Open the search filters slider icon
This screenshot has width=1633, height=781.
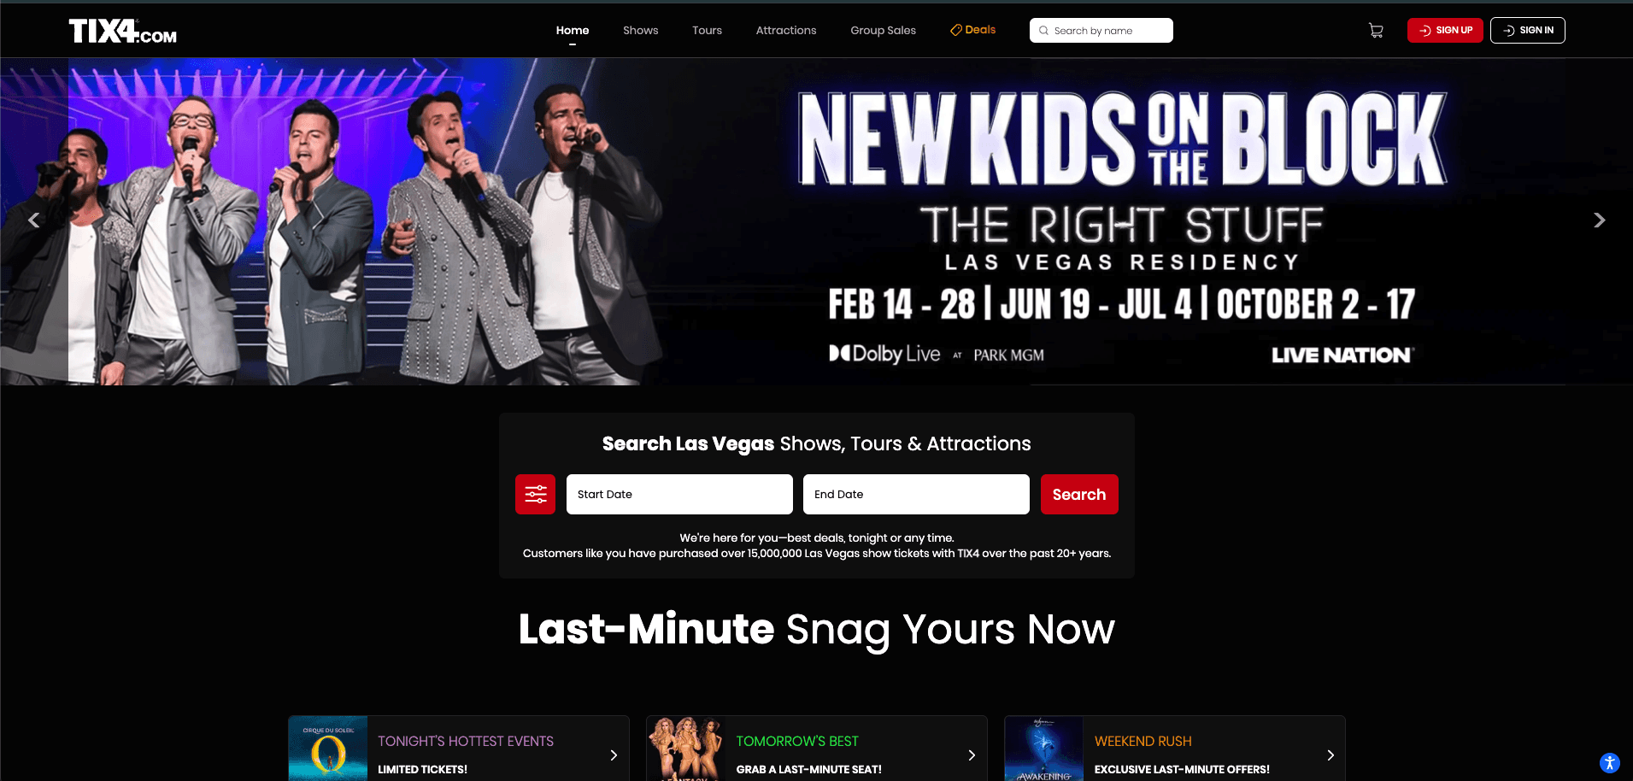(536, 494)
